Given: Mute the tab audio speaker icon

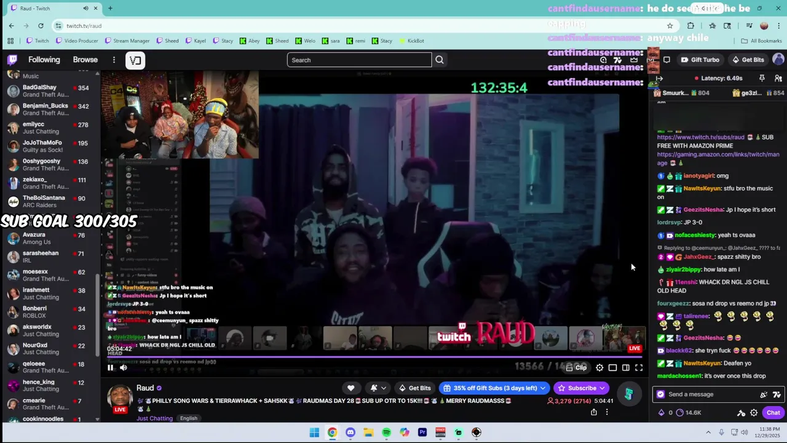Looking at the screenshot, I should pyautogui.click(x=85, y=8).
